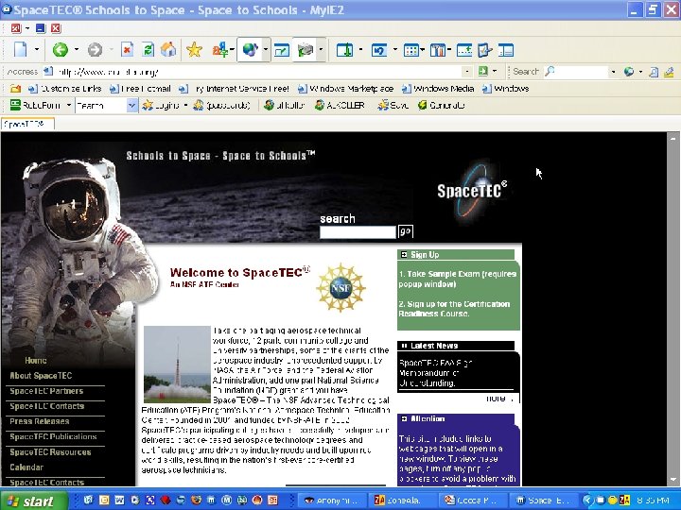Open the SpaceTEC Partners nav link
This screenshot has width=681, height=510.
[x=46, y=391]
